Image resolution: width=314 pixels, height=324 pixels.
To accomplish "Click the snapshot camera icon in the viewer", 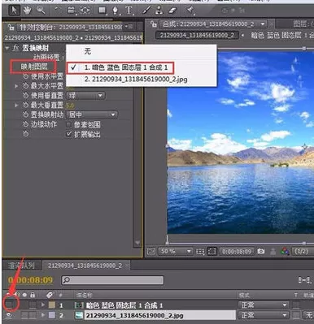I will 261,251.
